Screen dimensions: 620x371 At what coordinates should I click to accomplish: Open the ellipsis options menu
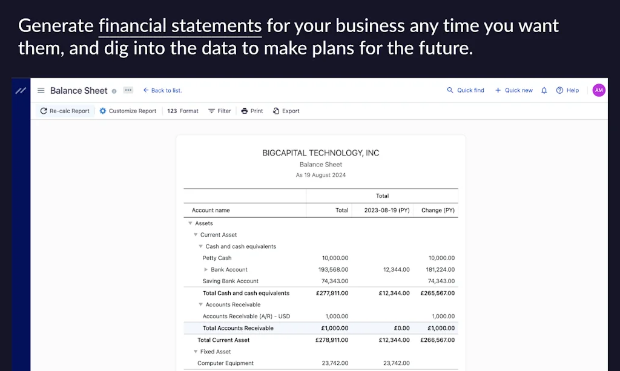coord(128,90)
